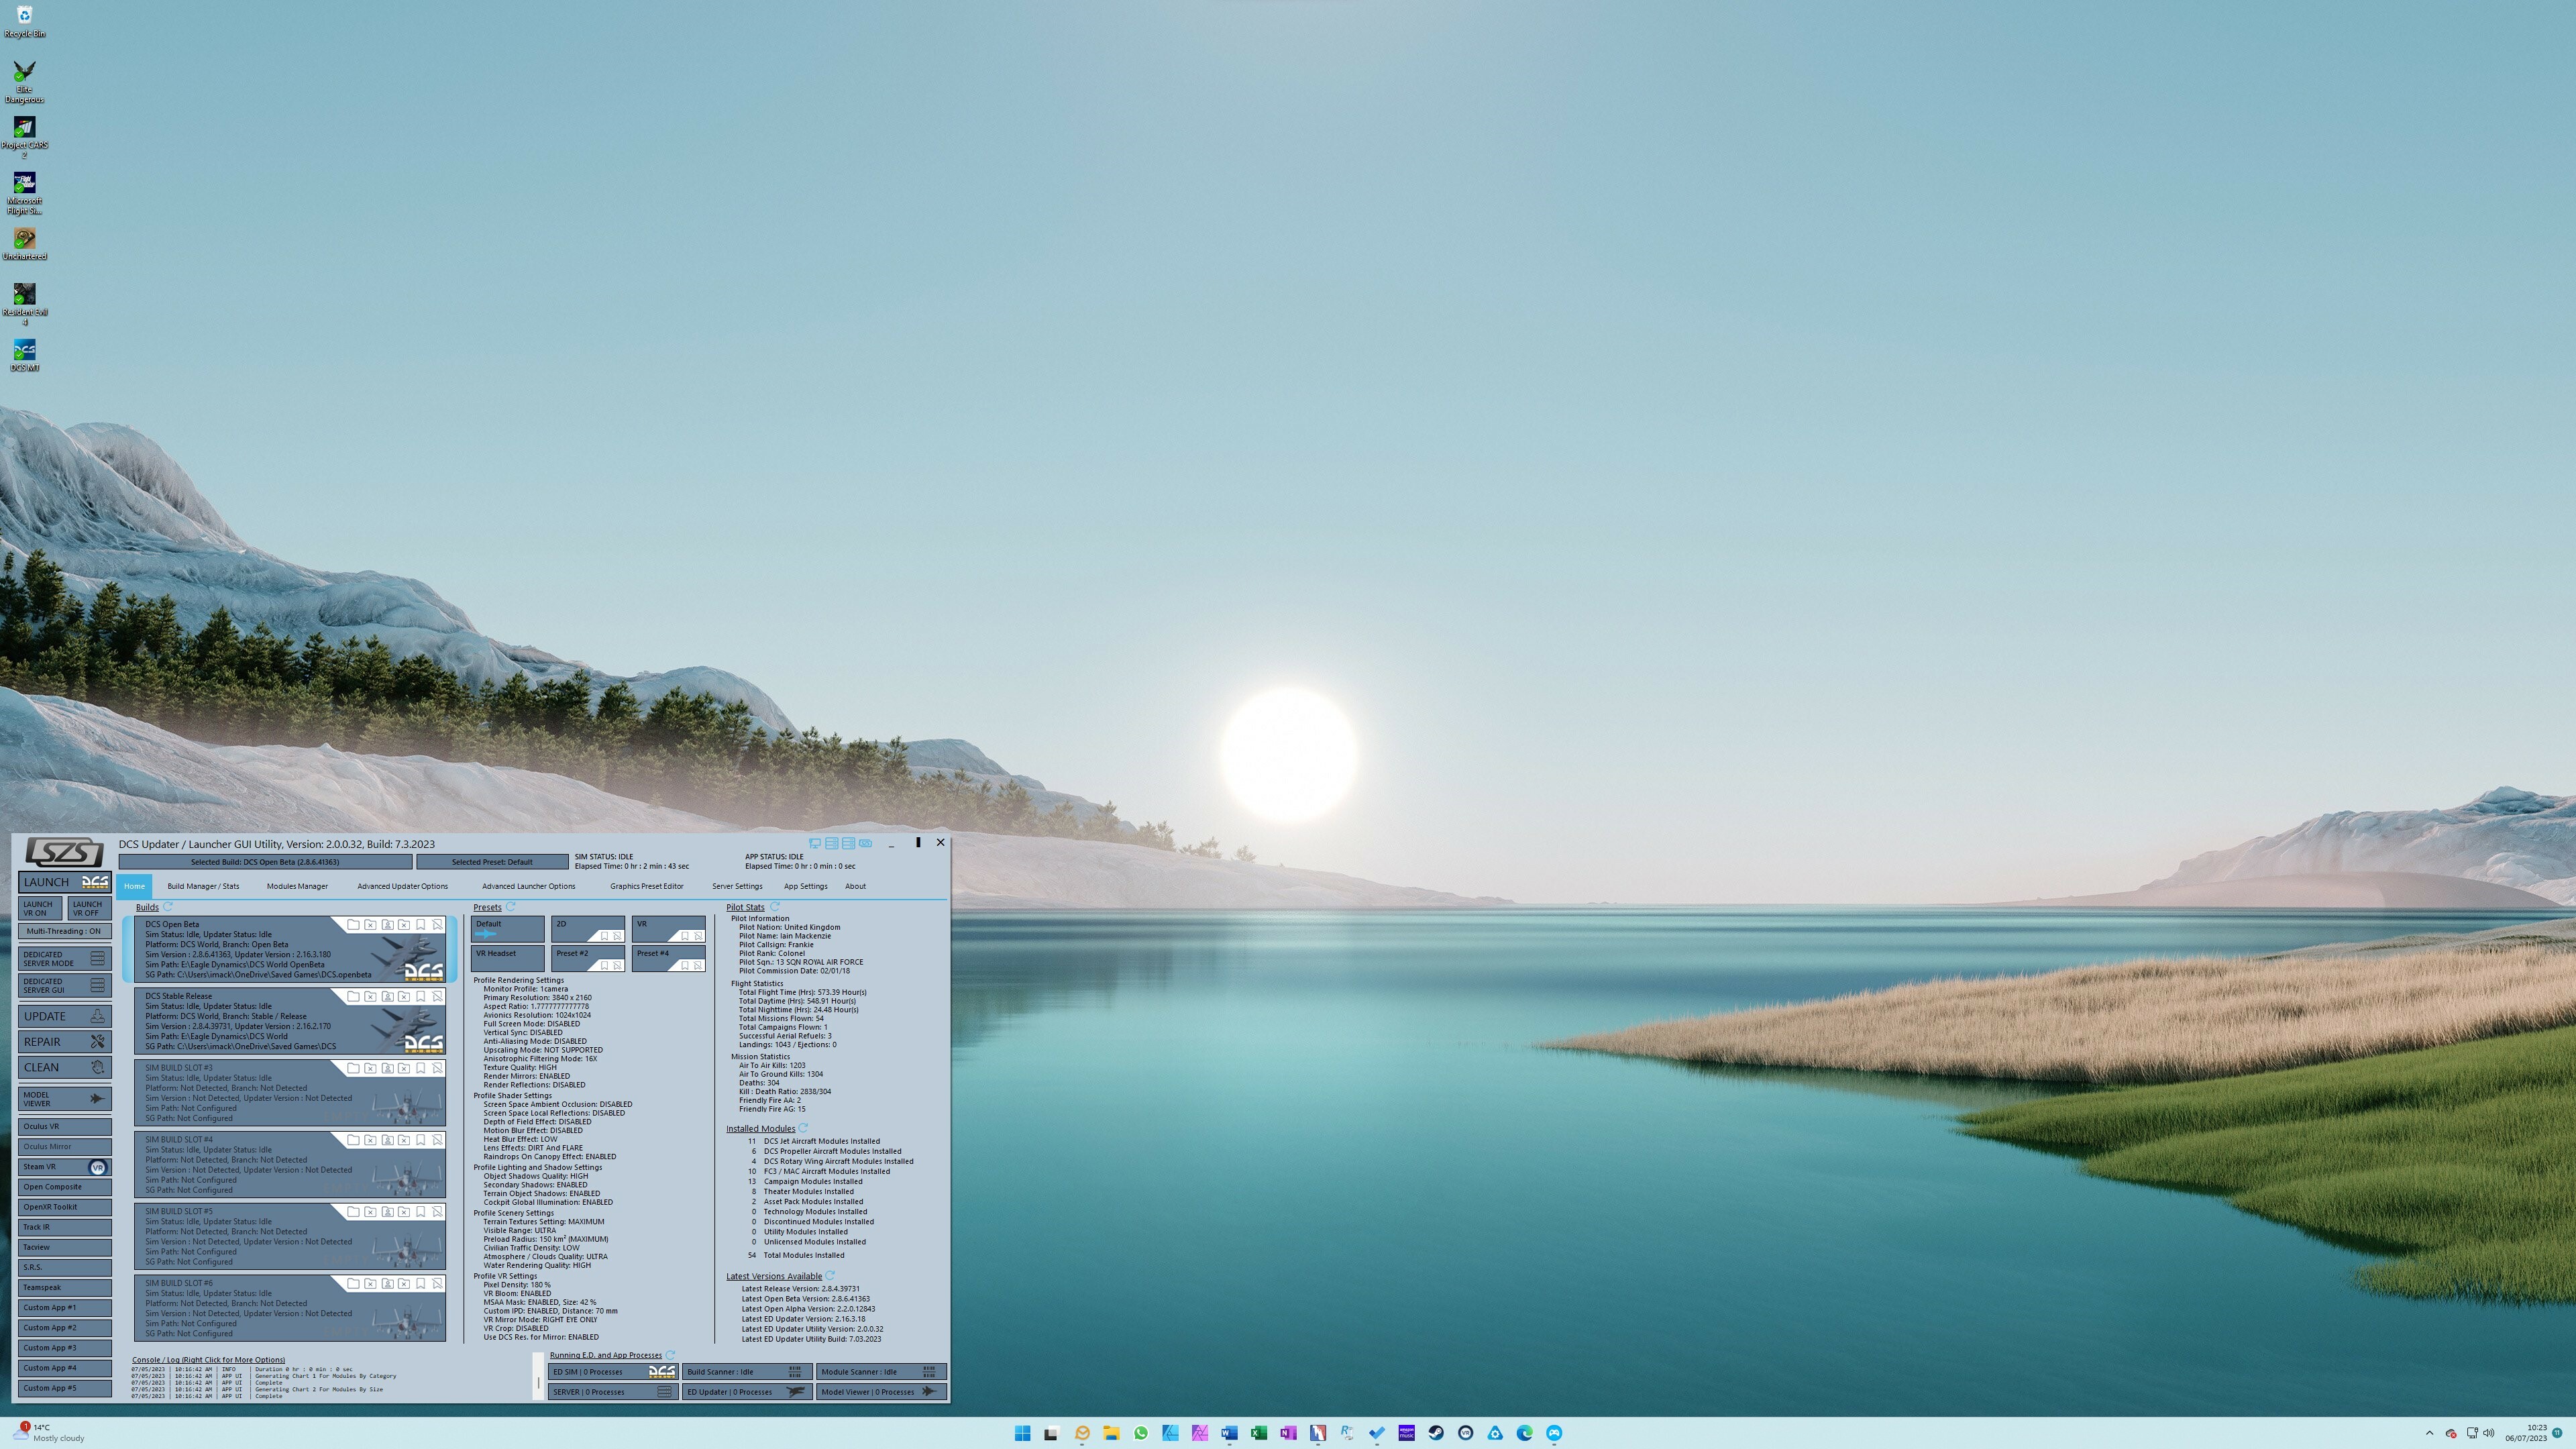Open DCS Open Beta folder icon
The height and width of the screenshot is (1449, 2576).
pos(353,925)
